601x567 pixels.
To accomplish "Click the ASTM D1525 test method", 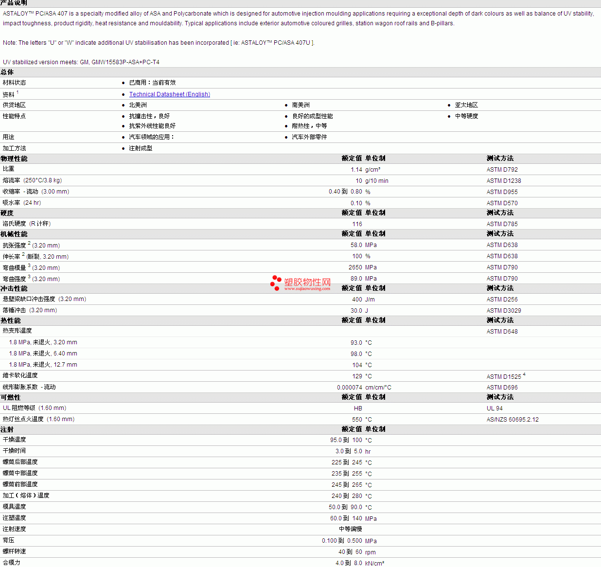I will click(x=504, y=377).
